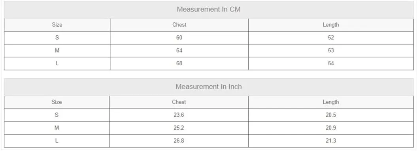Click size L row in CM table

(209, 63)
